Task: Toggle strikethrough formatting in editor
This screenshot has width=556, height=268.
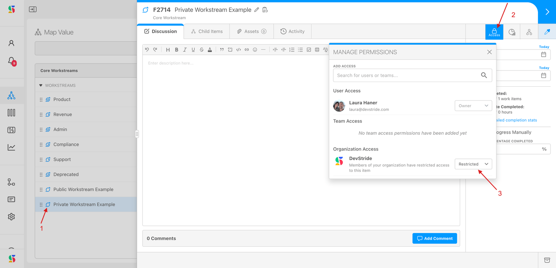Action: 202,50
